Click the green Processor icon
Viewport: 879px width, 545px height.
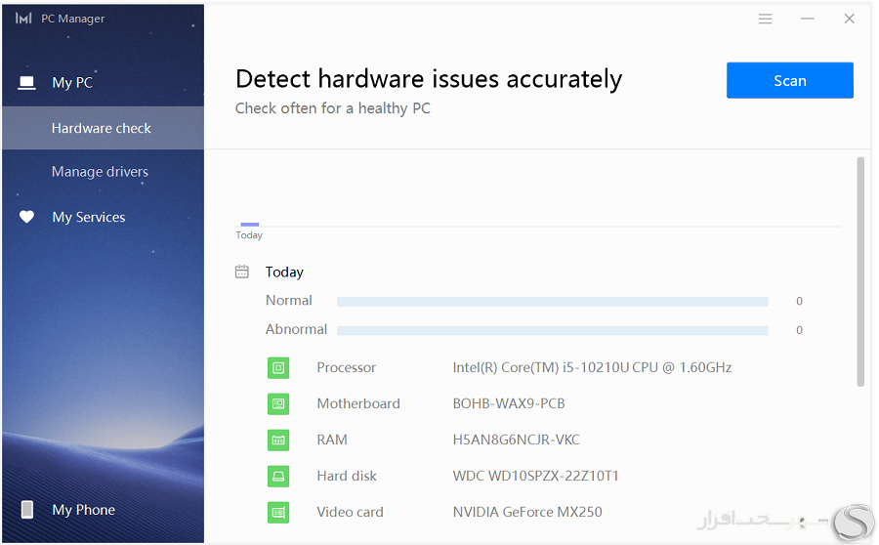278,368
